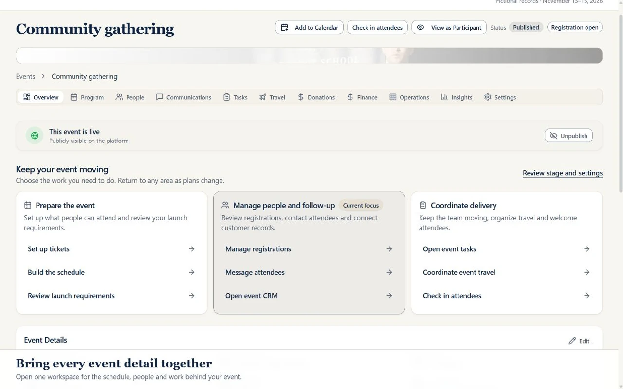623x389 pixels.
Task: Click the Current focus label
Action: 361,205
